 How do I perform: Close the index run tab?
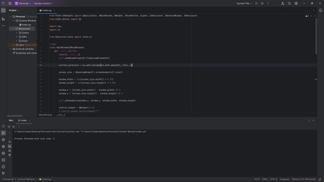pyautogui.click(x=29, y=120)
